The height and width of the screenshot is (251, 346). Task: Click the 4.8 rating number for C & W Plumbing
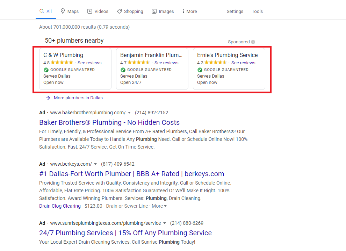pyautogui.click(x=46, y=63)
